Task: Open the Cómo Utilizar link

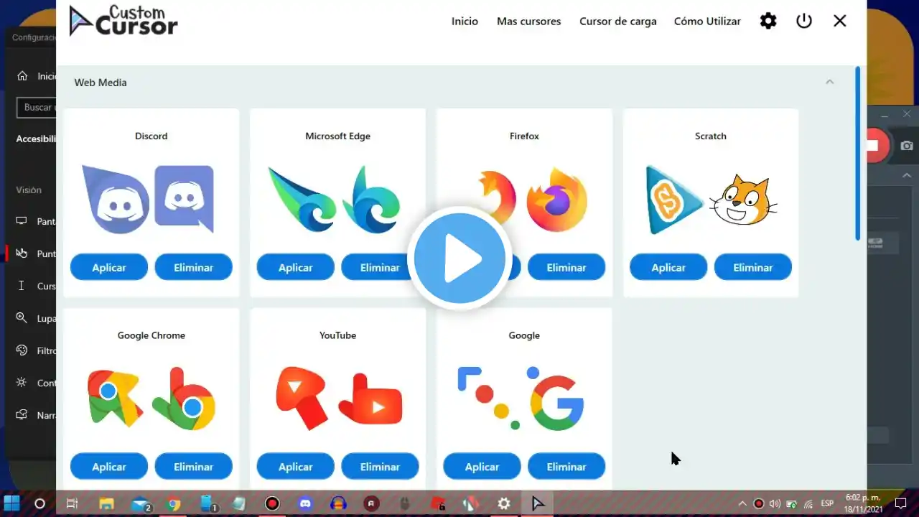Action: 707,21
